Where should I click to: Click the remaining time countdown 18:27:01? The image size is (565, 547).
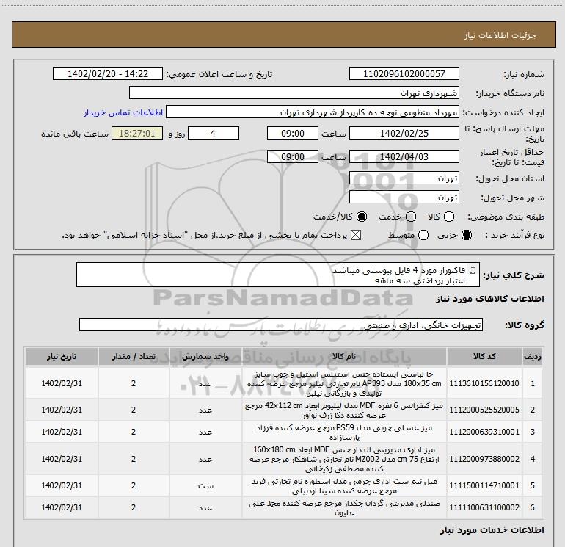pyautogui.click(x=137, y=133)
